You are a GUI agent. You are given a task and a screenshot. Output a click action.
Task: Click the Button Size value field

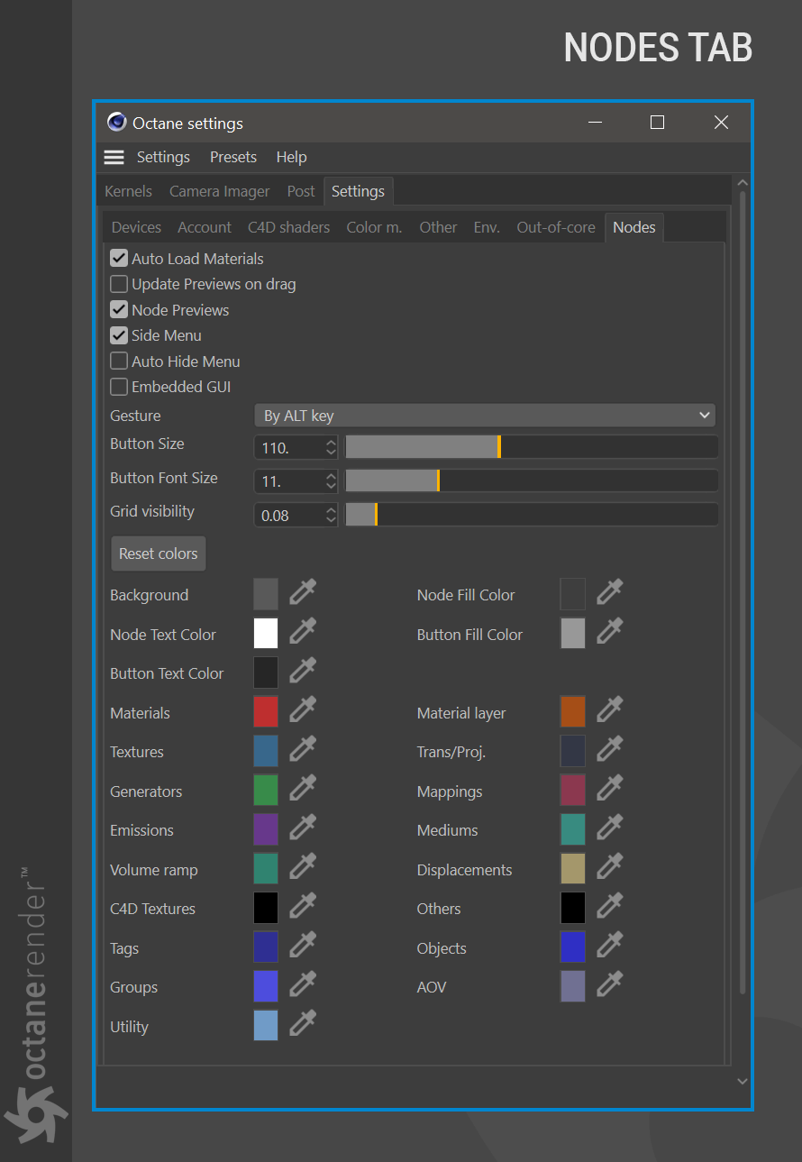[289, 447]
